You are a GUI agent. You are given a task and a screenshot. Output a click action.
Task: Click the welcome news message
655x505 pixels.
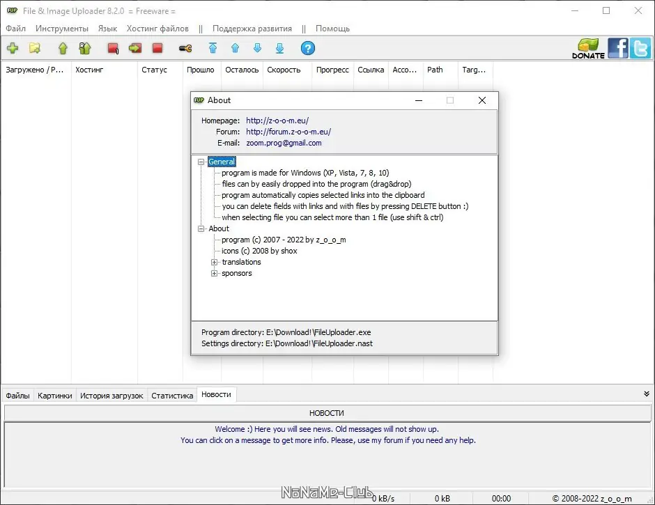tap(327, 429)
